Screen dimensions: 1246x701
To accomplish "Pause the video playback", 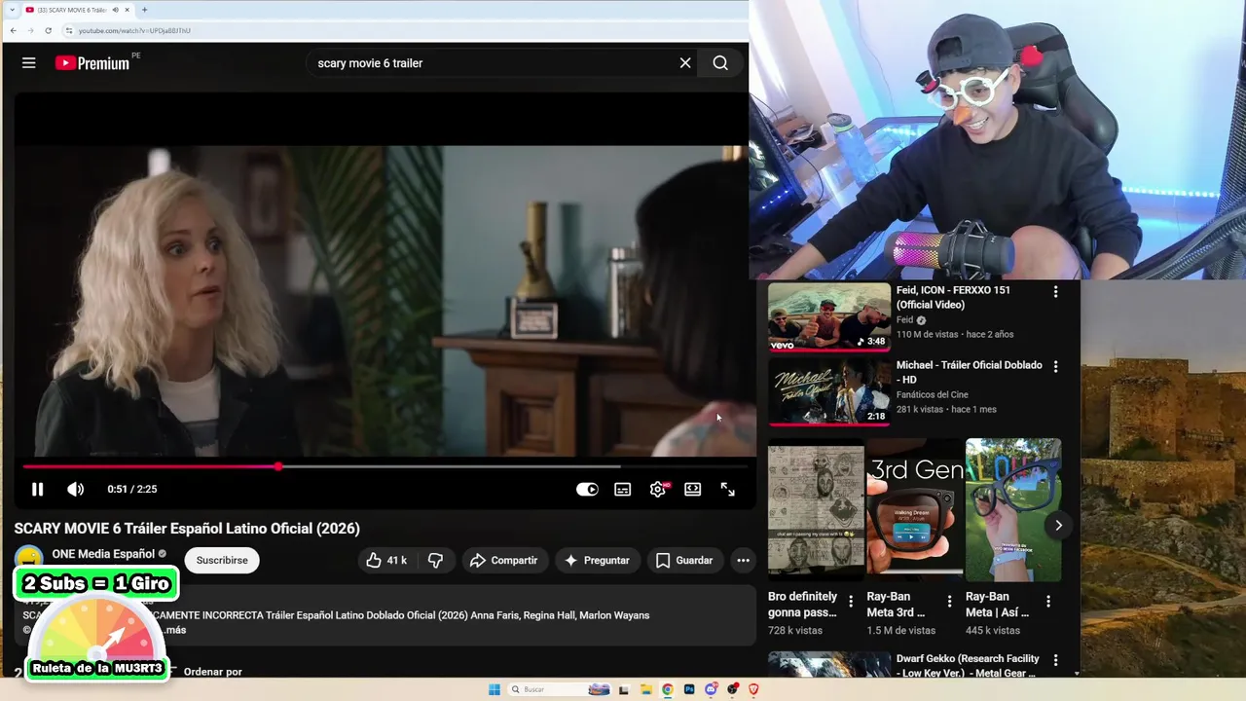I will click(x=37, y=489).
